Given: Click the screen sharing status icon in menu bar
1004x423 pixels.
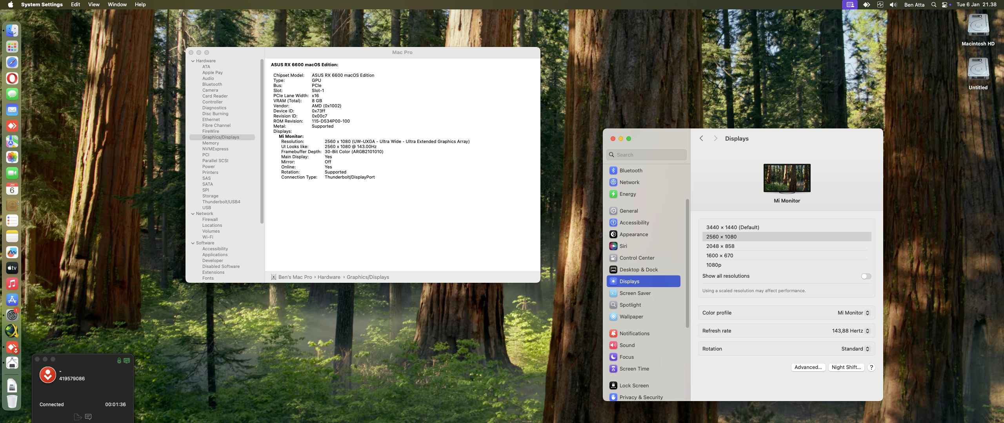Looking at the screenshot, I should click(x=850, y=5).
